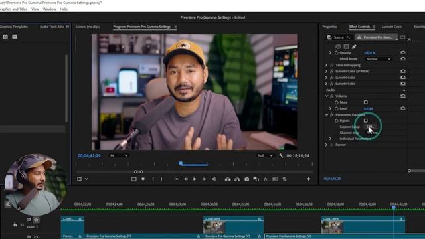
Task: Open the Window menu
Action: click(49, 9)
